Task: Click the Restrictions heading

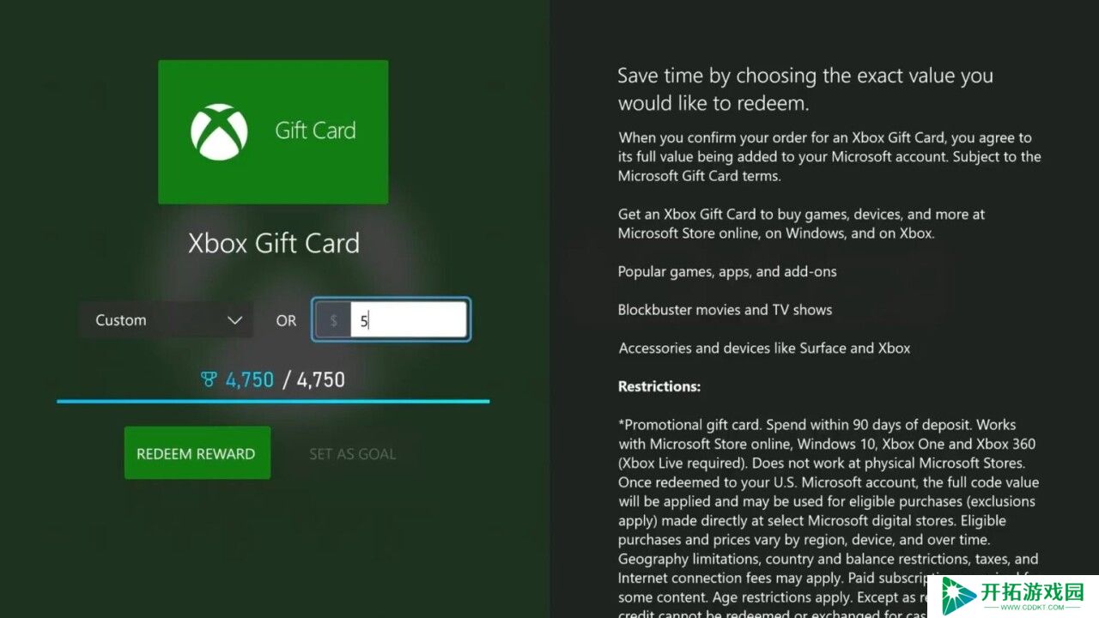Action: [x=659, y=386]
